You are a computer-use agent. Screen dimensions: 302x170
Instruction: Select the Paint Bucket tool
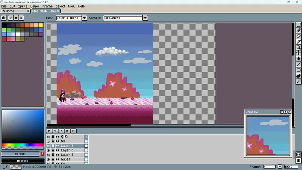click(x=299, y=59)
